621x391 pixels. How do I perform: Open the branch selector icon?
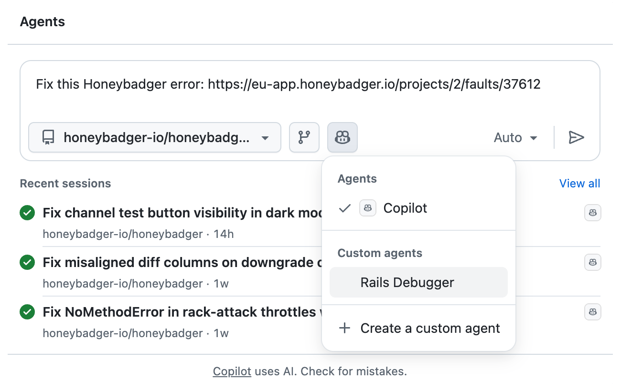(x=304, y=137)
